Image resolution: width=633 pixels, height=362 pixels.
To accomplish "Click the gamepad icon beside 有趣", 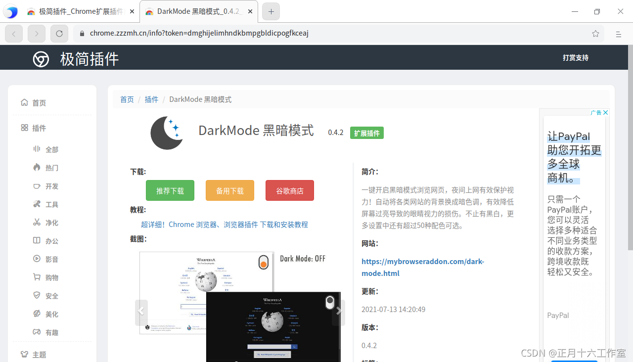I will tap(37, 332).
